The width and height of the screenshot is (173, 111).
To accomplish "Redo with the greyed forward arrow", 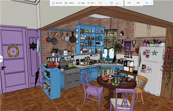I will [x=106, y=3].
